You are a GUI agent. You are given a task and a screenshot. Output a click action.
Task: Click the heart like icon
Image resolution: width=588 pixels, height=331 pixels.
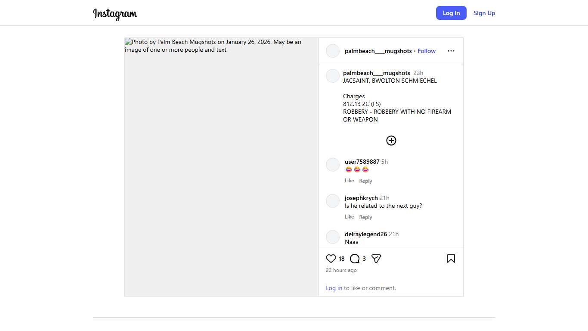331,259
